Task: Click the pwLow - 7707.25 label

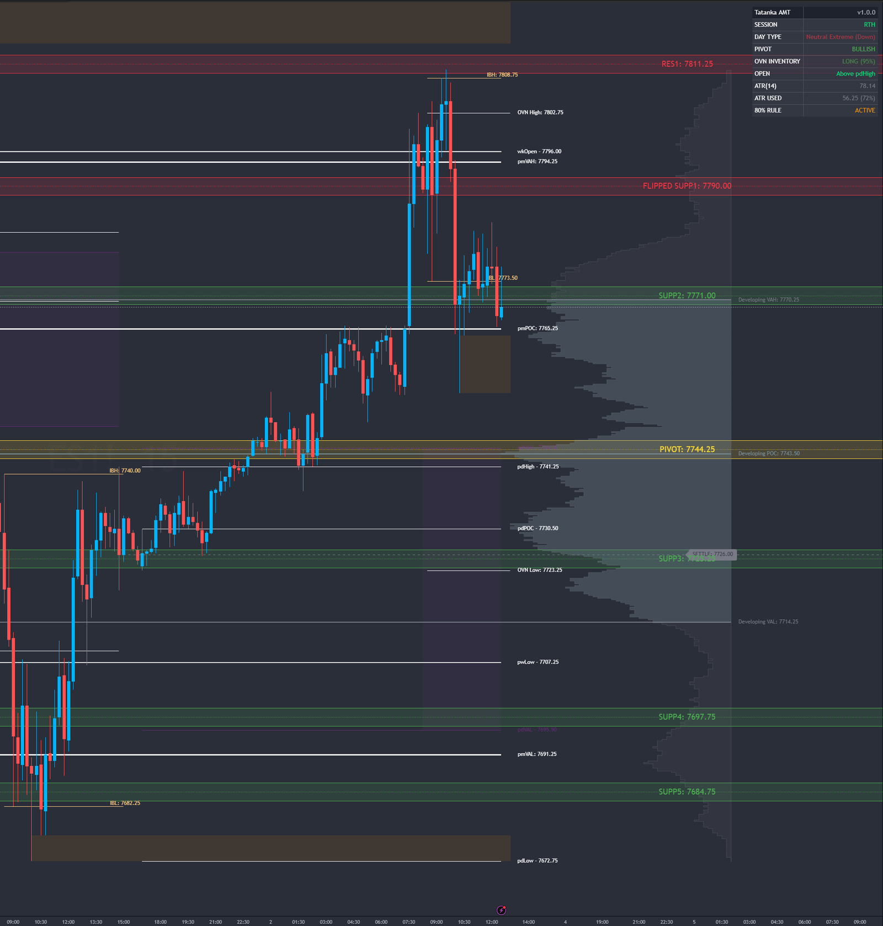Action: (538, 662)
